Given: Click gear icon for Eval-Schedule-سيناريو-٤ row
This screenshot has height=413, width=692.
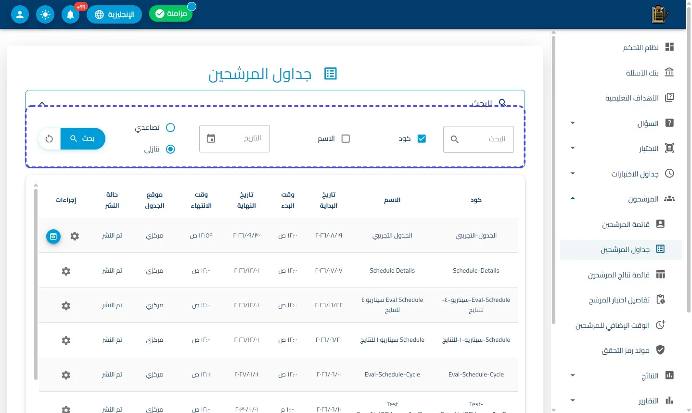Looking at the screenshot, I should pyautogui.click(x=66, y=306).
